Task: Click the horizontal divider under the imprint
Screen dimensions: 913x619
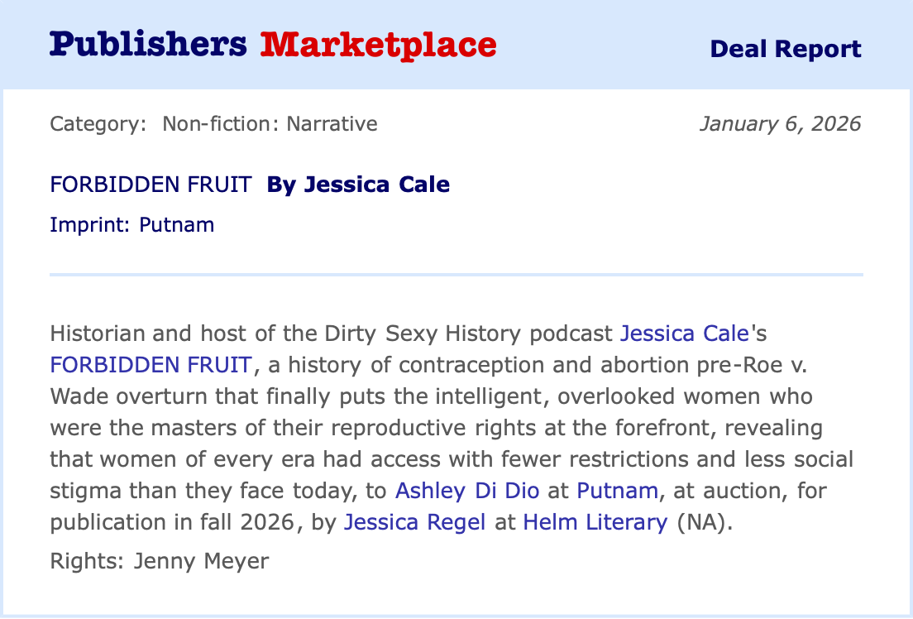Action: 456,274
